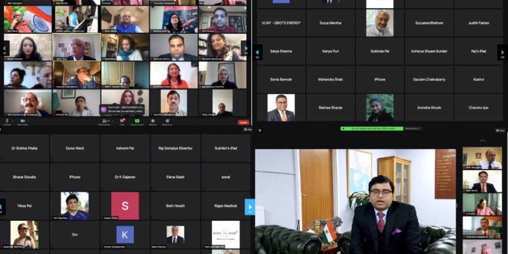Click Kumar Kotegaonkar's blue K avatar

(x=125, y=234)
